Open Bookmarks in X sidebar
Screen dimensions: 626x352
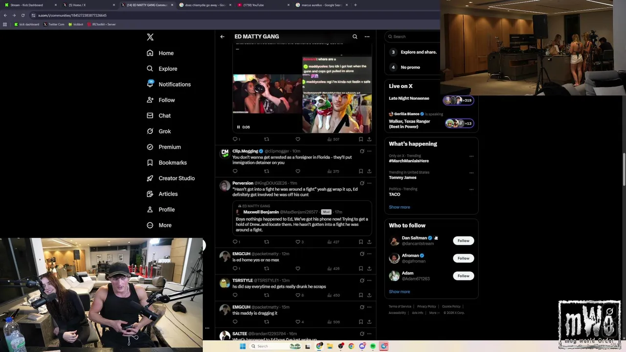tap(167, 162)
